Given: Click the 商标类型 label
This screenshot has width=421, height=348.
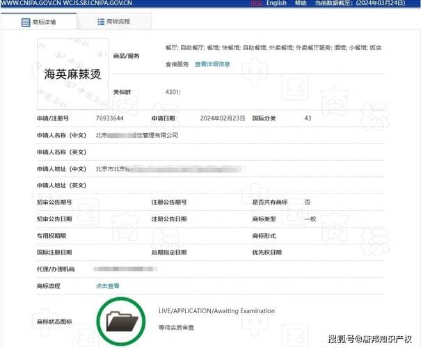Looking at the screenshot, I should click(x=264, y=219).
